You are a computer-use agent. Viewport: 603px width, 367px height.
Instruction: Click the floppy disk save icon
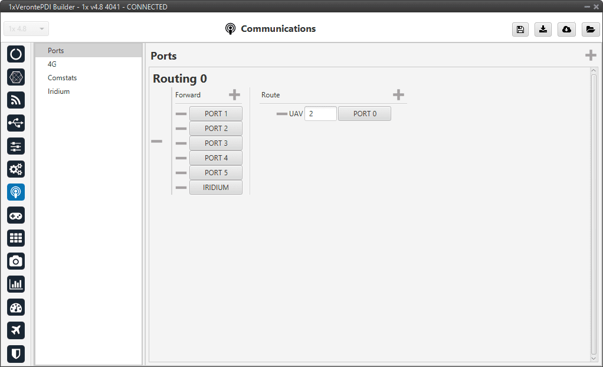coord(520,30)
